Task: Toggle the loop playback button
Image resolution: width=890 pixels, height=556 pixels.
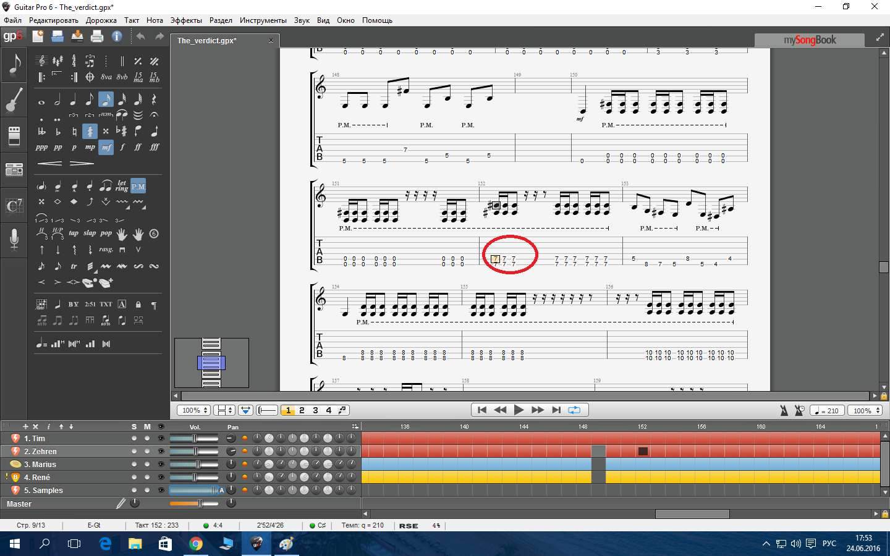Action: point(574,410)
